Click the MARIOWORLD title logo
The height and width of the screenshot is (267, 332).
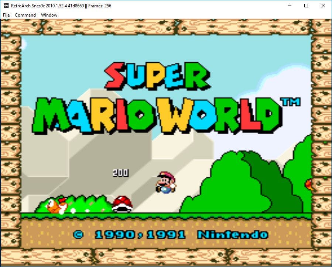pos(158,116)
